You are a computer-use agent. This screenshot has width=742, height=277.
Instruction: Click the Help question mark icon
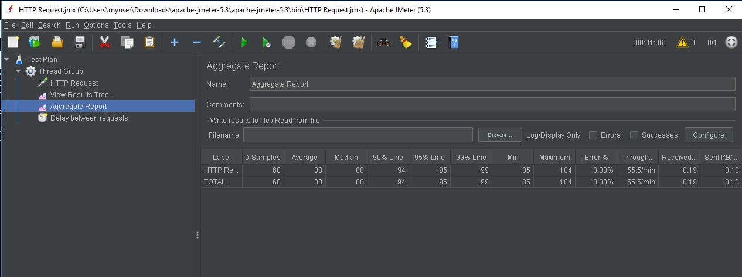coord(453,42)
